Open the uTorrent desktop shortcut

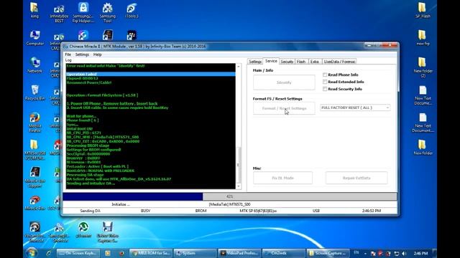83,229
